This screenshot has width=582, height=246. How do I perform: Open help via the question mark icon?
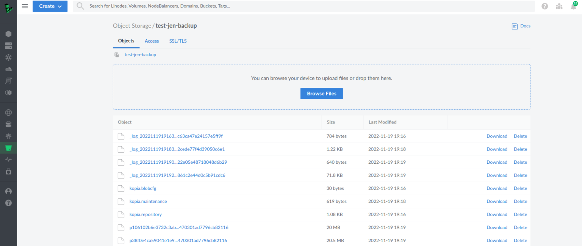tap(544, 6)
